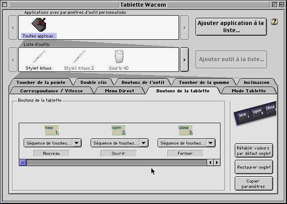This screenshot has width=287, height=204.
Task: Click the tablet button strip preview image
Action: (255, 113)
